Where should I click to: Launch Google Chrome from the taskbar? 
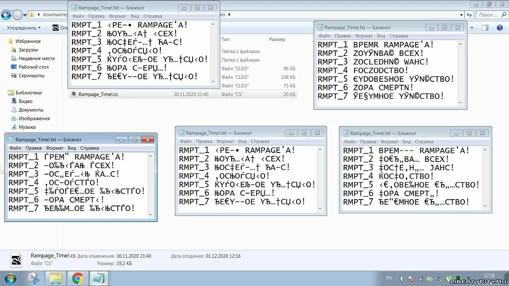pos(77,278)
